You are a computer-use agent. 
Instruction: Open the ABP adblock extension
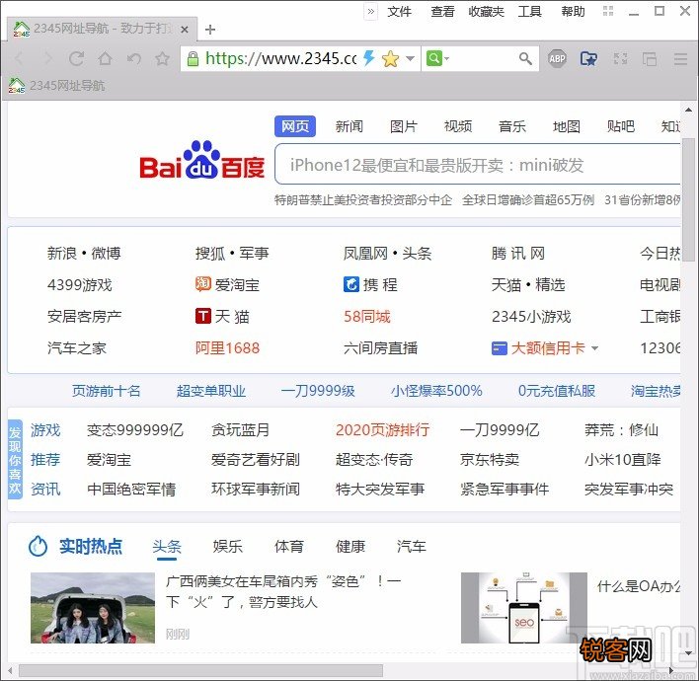click(x=557, y=58)
